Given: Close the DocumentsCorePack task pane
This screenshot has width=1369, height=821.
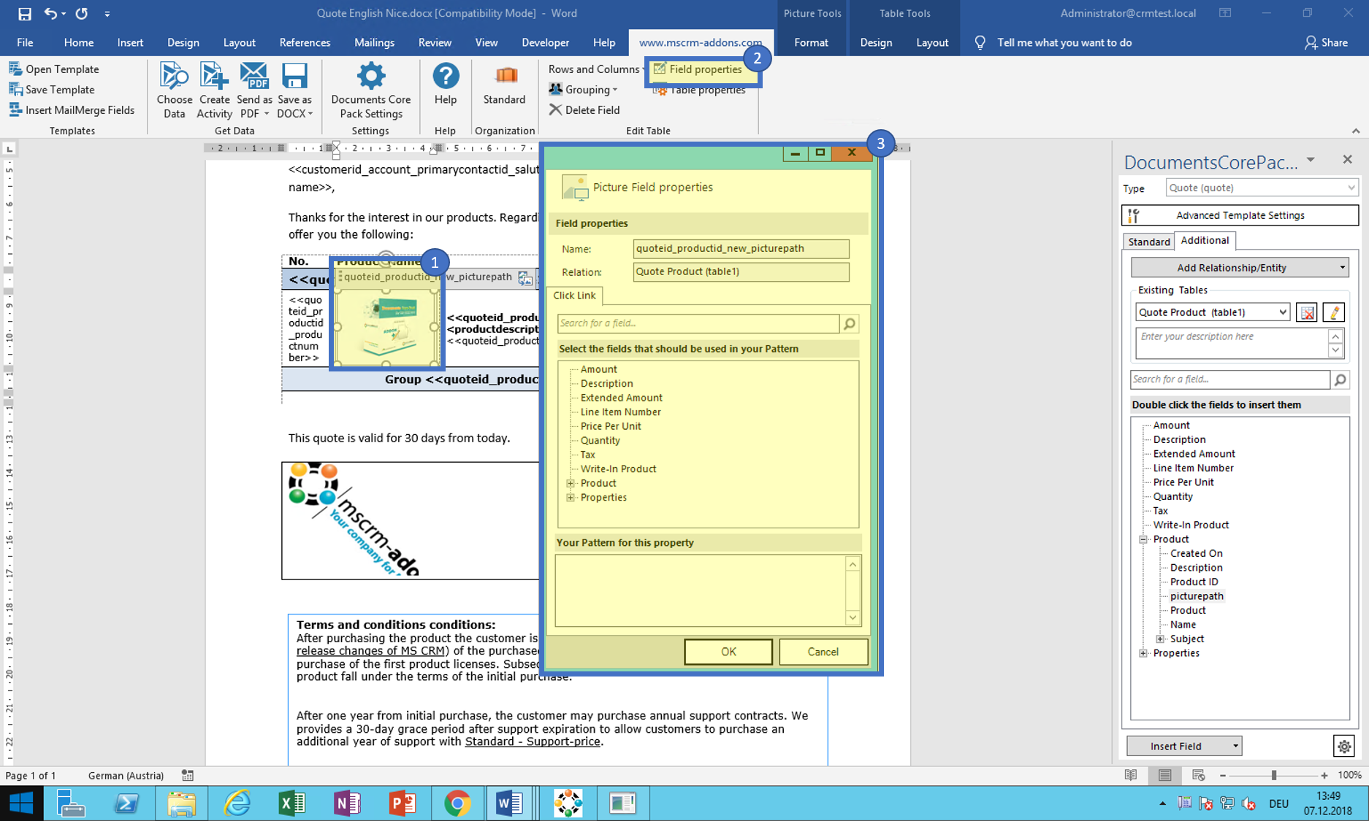Looking at the screenshot, I should click(1347, 160).
